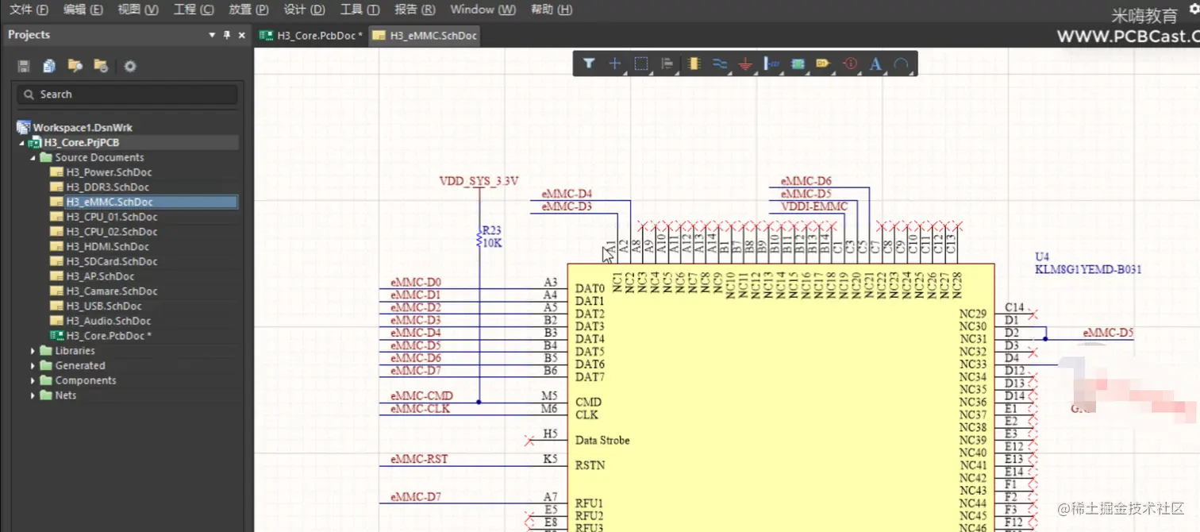The height and width of the screenshot is (532, 1200).
Task: Select H3_CPU_02.SchDoc in the tree
Action: [x=111, y=232]
